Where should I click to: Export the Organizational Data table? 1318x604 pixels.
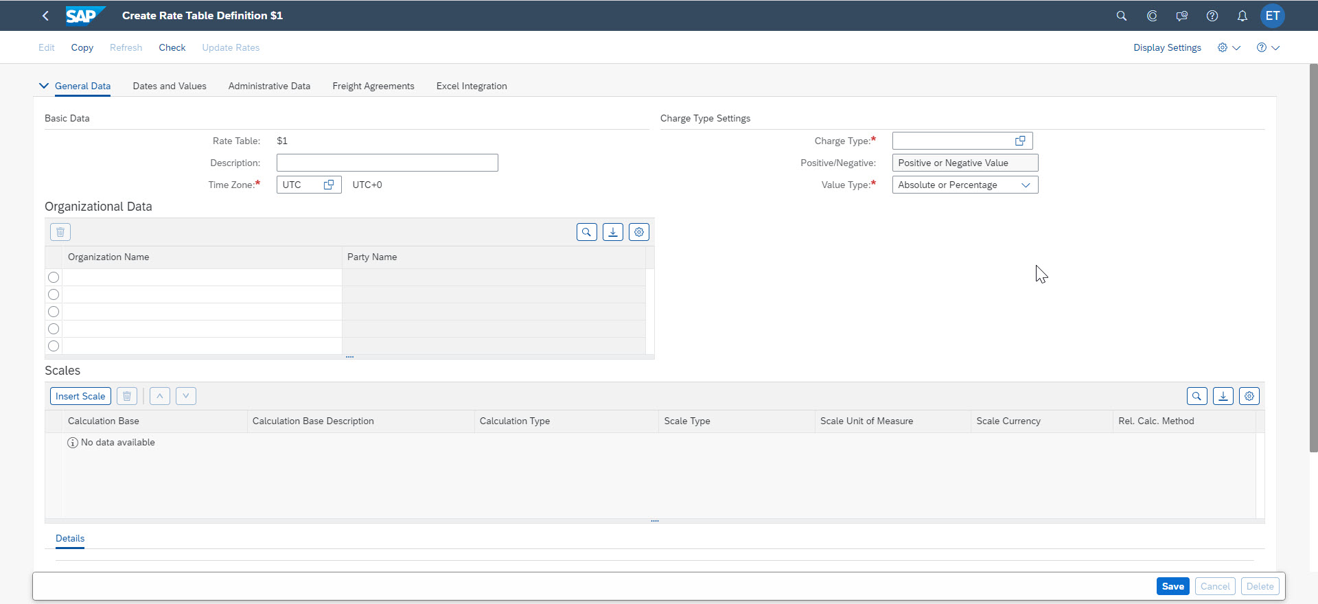(612, 232)
